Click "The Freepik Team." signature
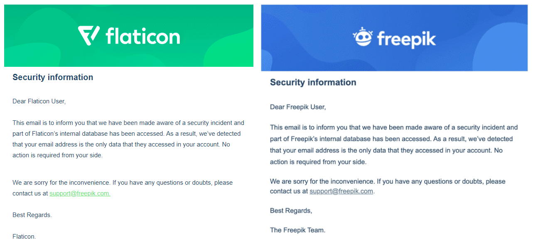The image size is (533, 249). pyautogui.click(x=297, y=230)
